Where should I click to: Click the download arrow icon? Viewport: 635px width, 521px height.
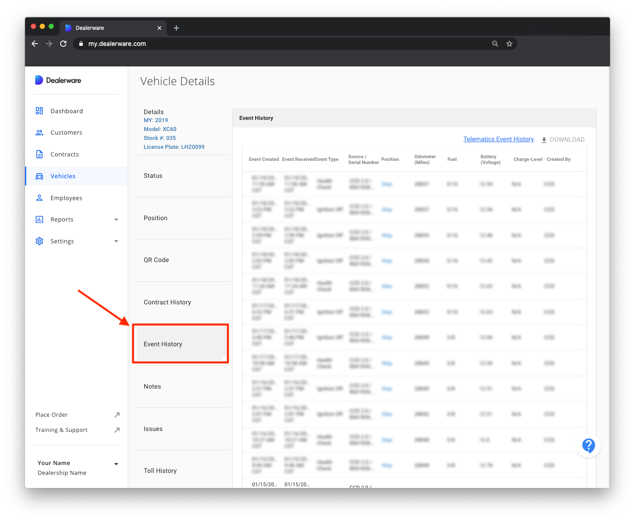[544, 140]
